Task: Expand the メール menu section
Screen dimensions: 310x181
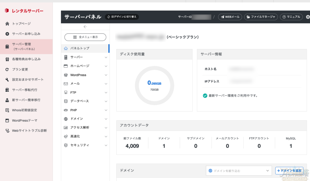Action: 85,84
